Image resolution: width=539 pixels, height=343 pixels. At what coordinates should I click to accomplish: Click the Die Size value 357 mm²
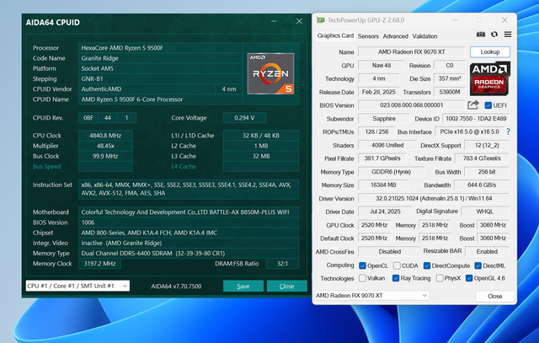pyautogui.click(x=449, y=78)
